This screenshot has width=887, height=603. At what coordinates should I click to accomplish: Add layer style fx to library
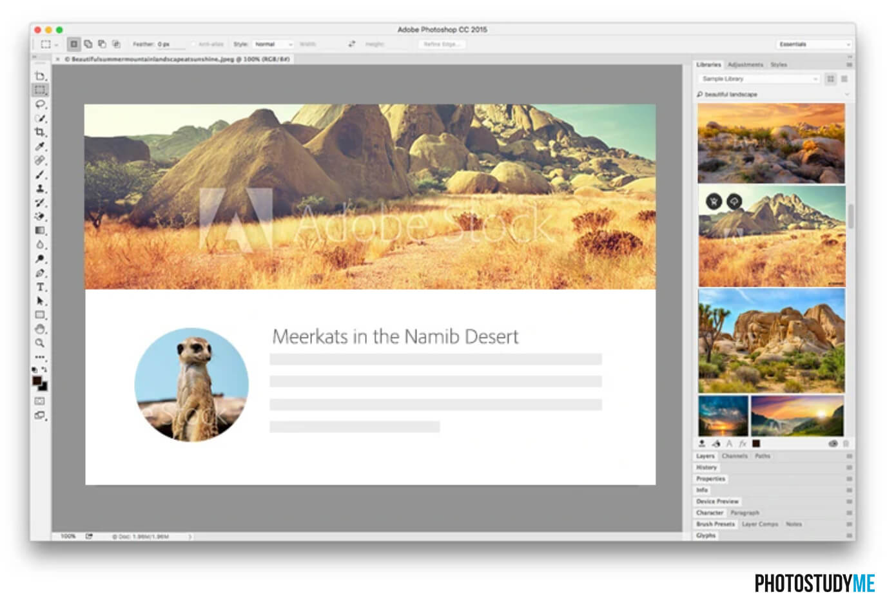click(743, 444)
